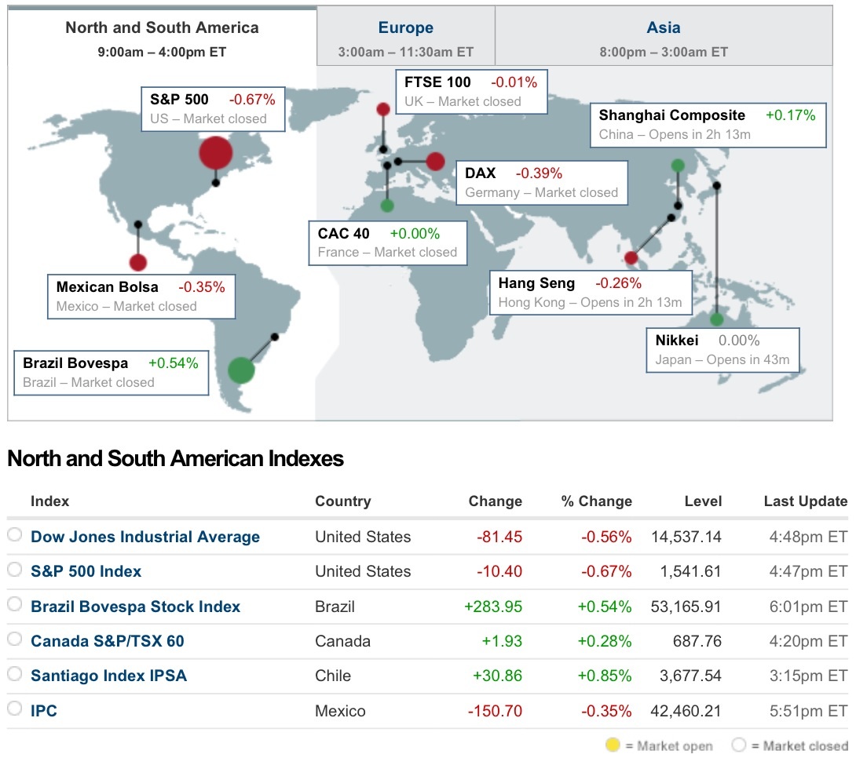This screenshot has height=758, width=856.
Task: Click the Canada percent change +0.28%
Action: pos(605,641)
